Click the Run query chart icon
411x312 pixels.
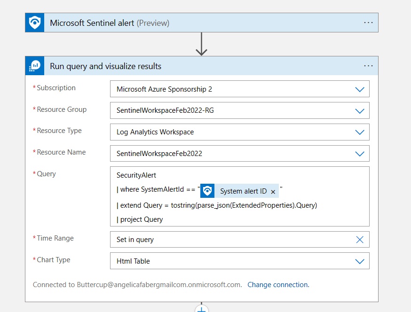[x=35, y=66]
